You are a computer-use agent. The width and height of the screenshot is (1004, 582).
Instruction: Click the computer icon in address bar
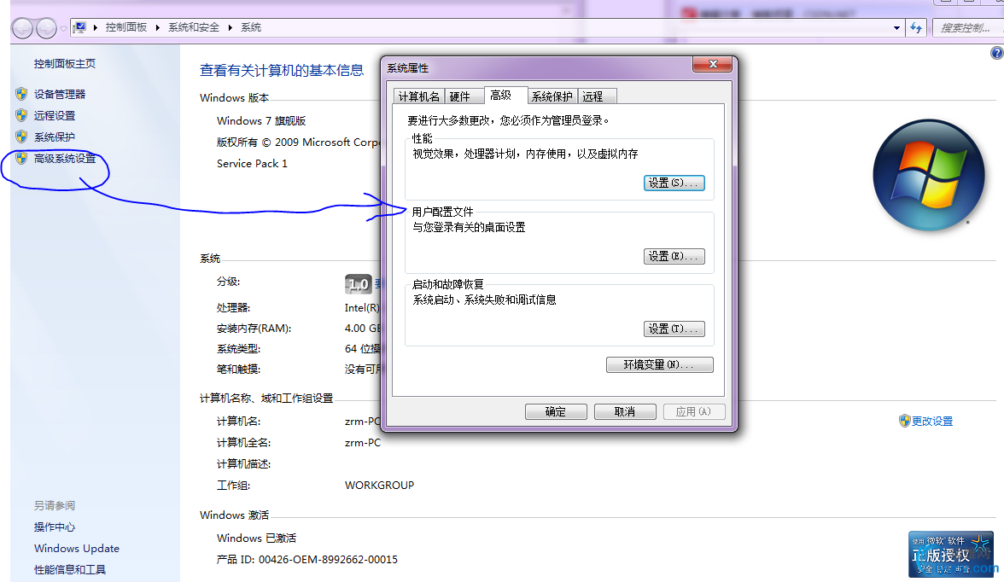[80, 27]
